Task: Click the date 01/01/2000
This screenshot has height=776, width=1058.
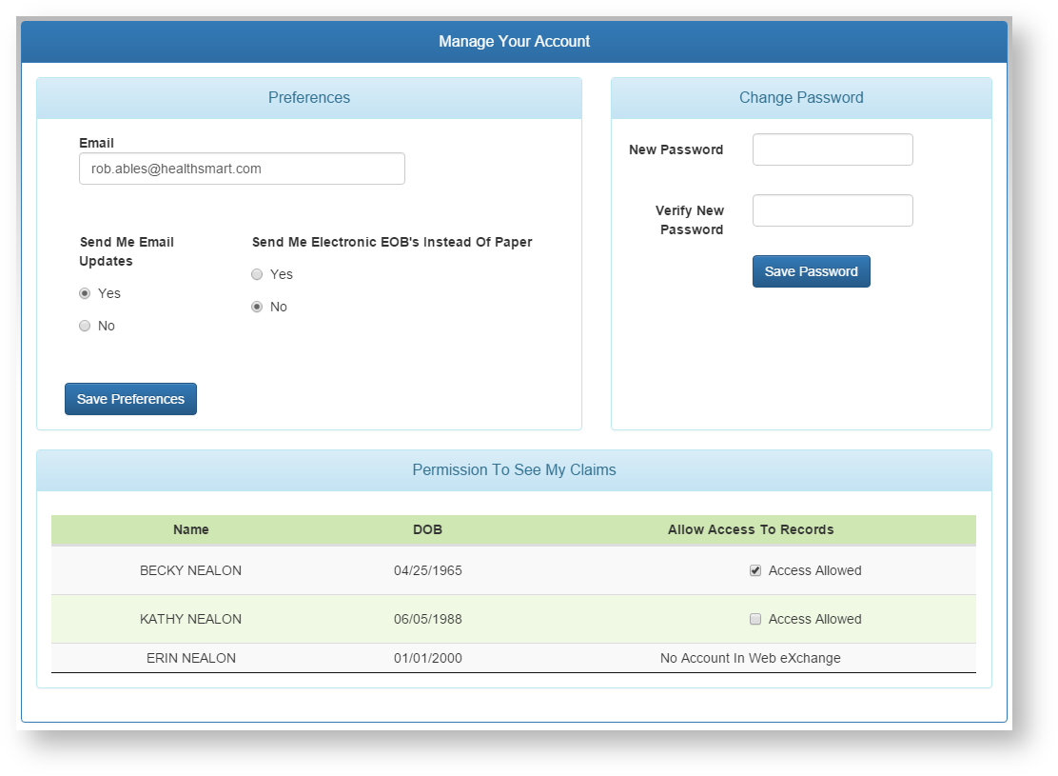Action: point(428,659)
